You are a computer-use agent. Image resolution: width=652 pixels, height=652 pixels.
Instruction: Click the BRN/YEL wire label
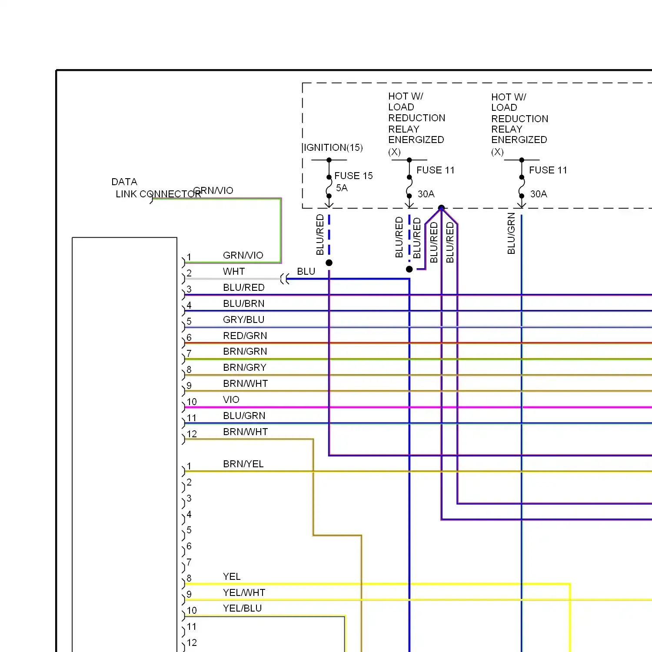point(243,464)
